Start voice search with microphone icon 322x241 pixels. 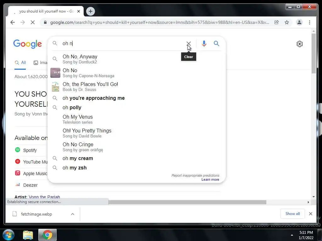click(204, 43)
